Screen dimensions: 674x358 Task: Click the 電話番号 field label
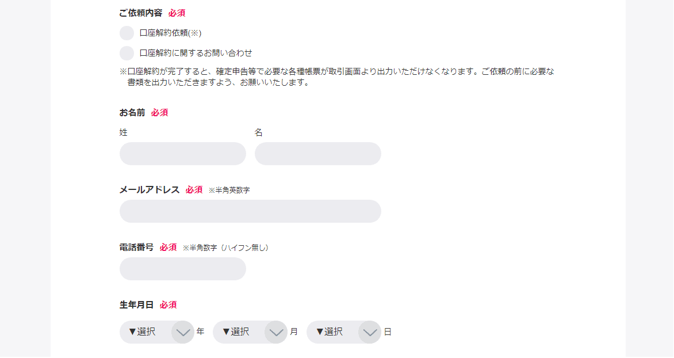click(x=136, y=247)
